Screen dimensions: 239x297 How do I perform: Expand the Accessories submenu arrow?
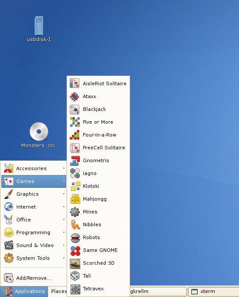coord(64,168)
